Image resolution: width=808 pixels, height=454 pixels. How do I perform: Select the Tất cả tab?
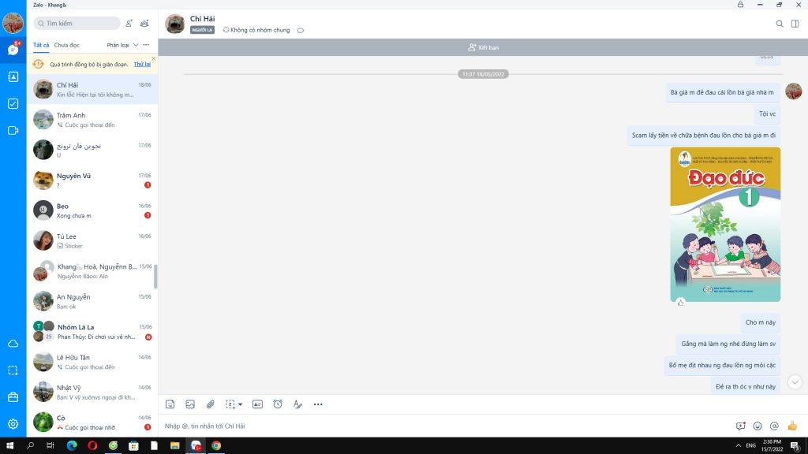[41, 45]
